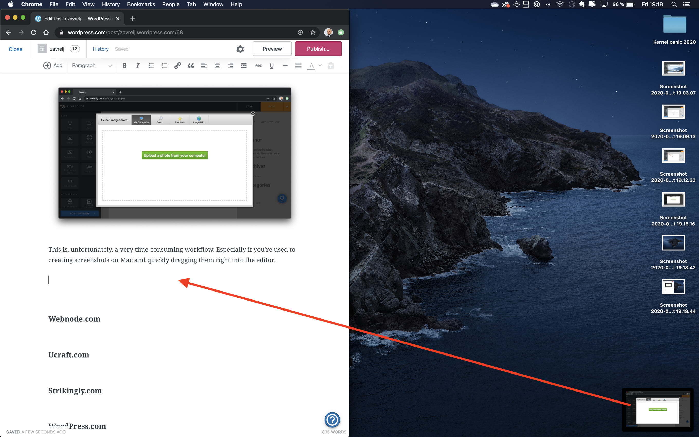Open the Bookmarks menu

(141, 4)
